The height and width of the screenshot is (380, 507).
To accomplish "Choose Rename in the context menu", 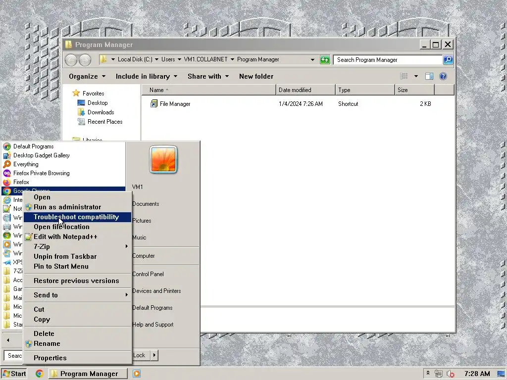I will click(77, 343).
